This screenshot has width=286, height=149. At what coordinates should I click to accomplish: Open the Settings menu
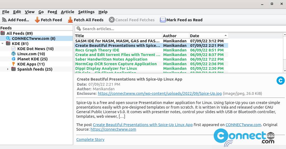coord(86,12)
